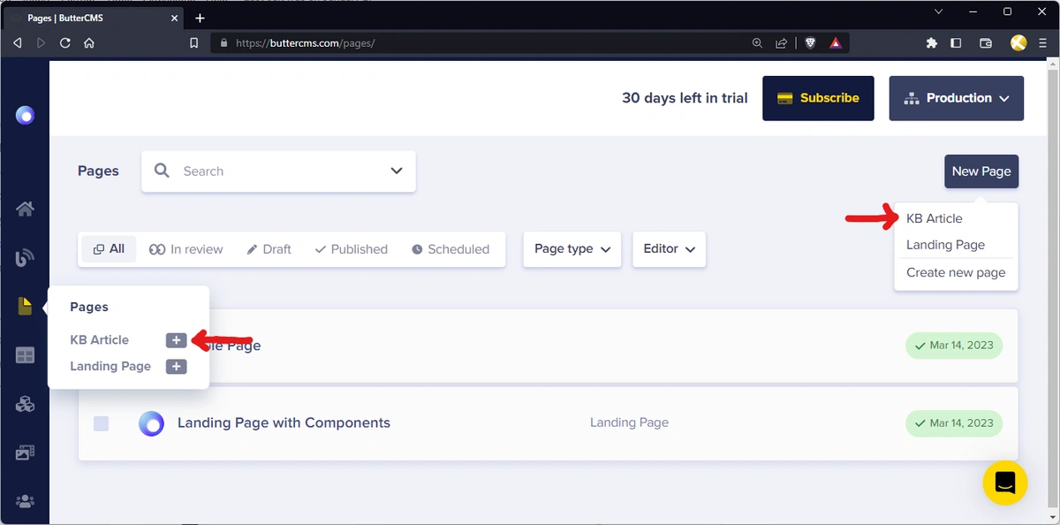The width and height of the screenshot is (1060, 525).
Task: Choose KB Article from New Page menu
Action: tap(935, 218)
